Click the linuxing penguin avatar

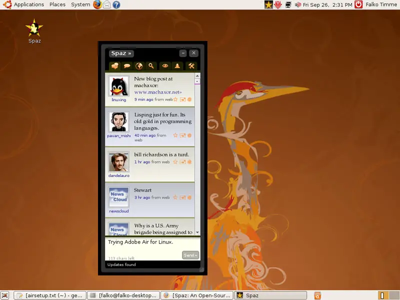coord(119,86)
